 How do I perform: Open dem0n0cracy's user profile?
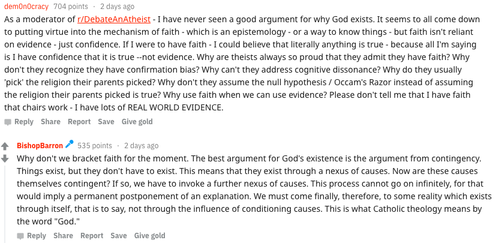click(26, 7)
